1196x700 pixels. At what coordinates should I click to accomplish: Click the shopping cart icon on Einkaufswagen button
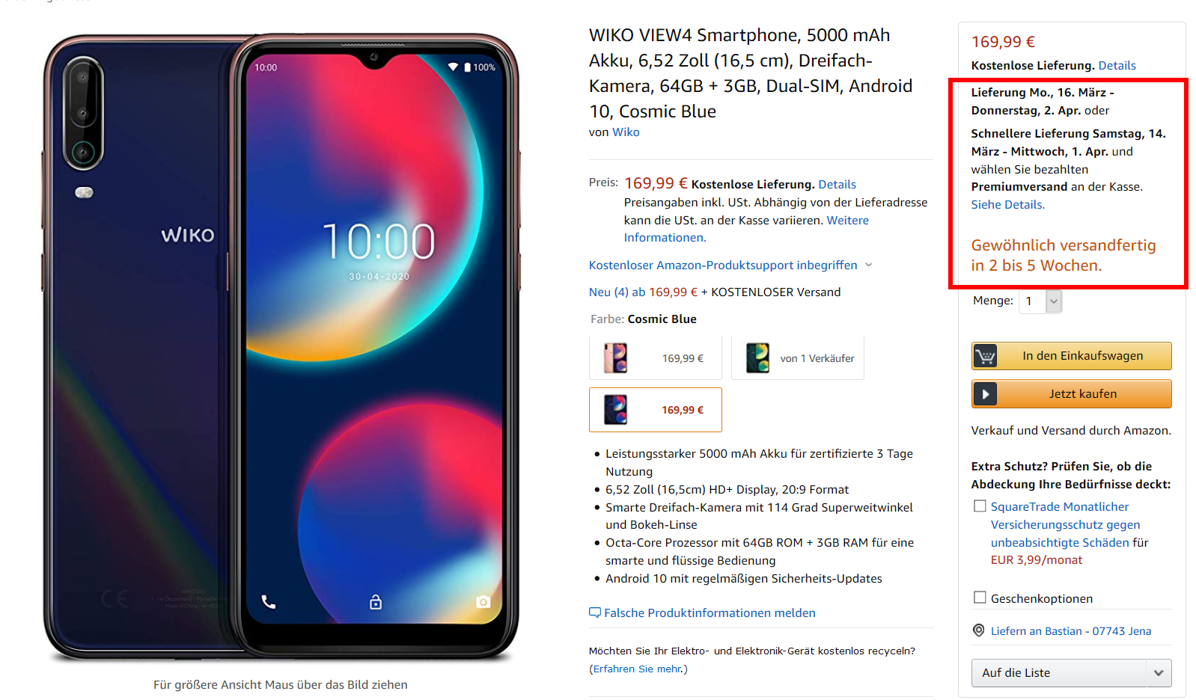click(985, 356)
